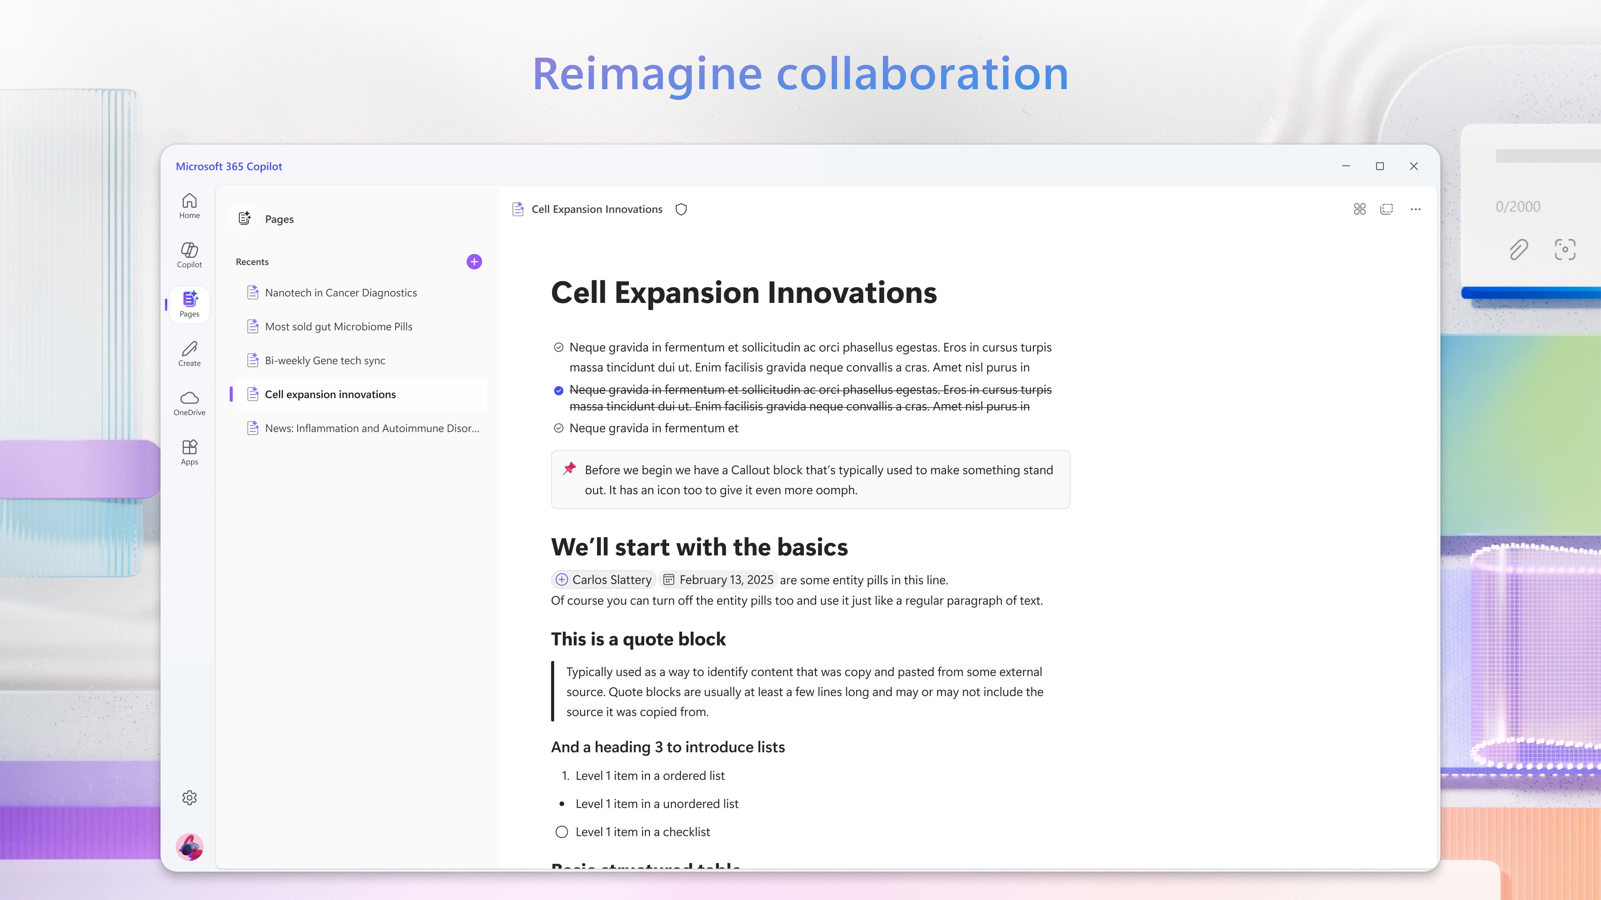The height and width of the screenshot is (900, 1601).
Task: Open the February 13, 2025 date pill
Action: coord(718,580)
